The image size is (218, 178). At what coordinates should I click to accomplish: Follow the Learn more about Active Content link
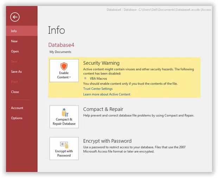(x=107, y=94)
